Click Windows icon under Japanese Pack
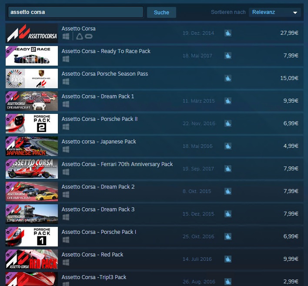The height and width of the screenshot is (286, 308). click(66, 149)
